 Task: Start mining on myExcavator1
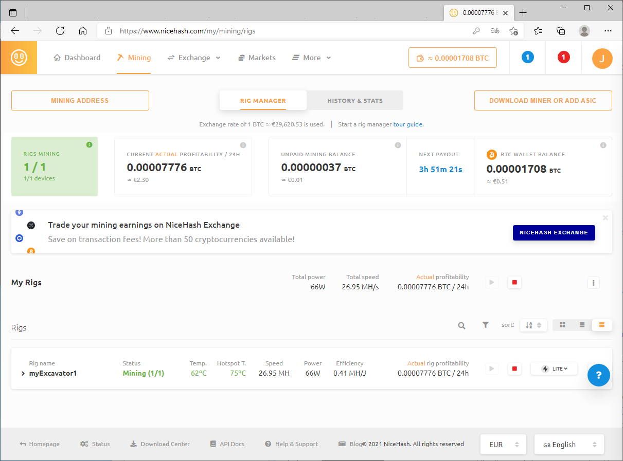491,368
